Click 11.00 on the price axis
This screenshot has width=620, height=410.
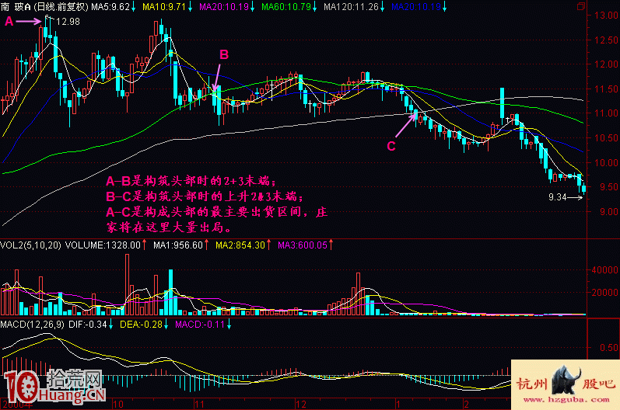point(606,113)
